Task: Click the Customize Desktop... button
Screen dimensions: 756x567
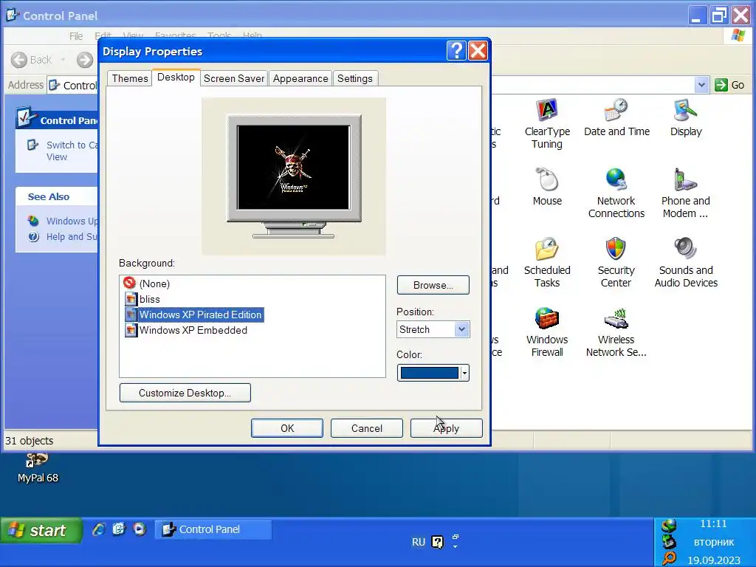Action: [x=185, y=393]
